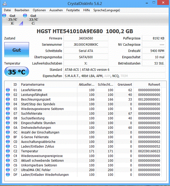Select raw value 002C00160023

coord(149,151)
